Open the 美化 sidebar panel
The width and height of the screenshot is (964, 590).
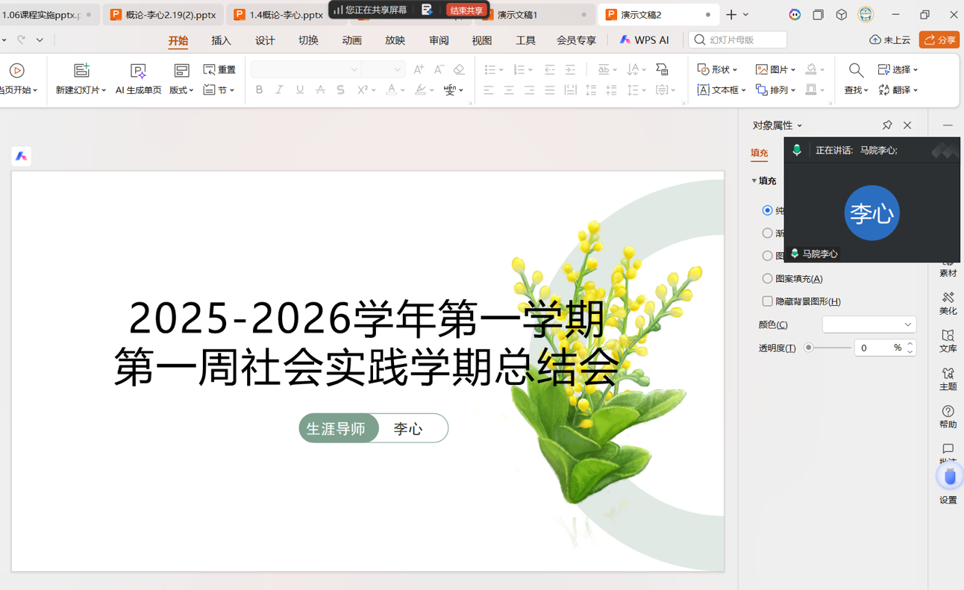pyautogui.click(x=948, y=303)
